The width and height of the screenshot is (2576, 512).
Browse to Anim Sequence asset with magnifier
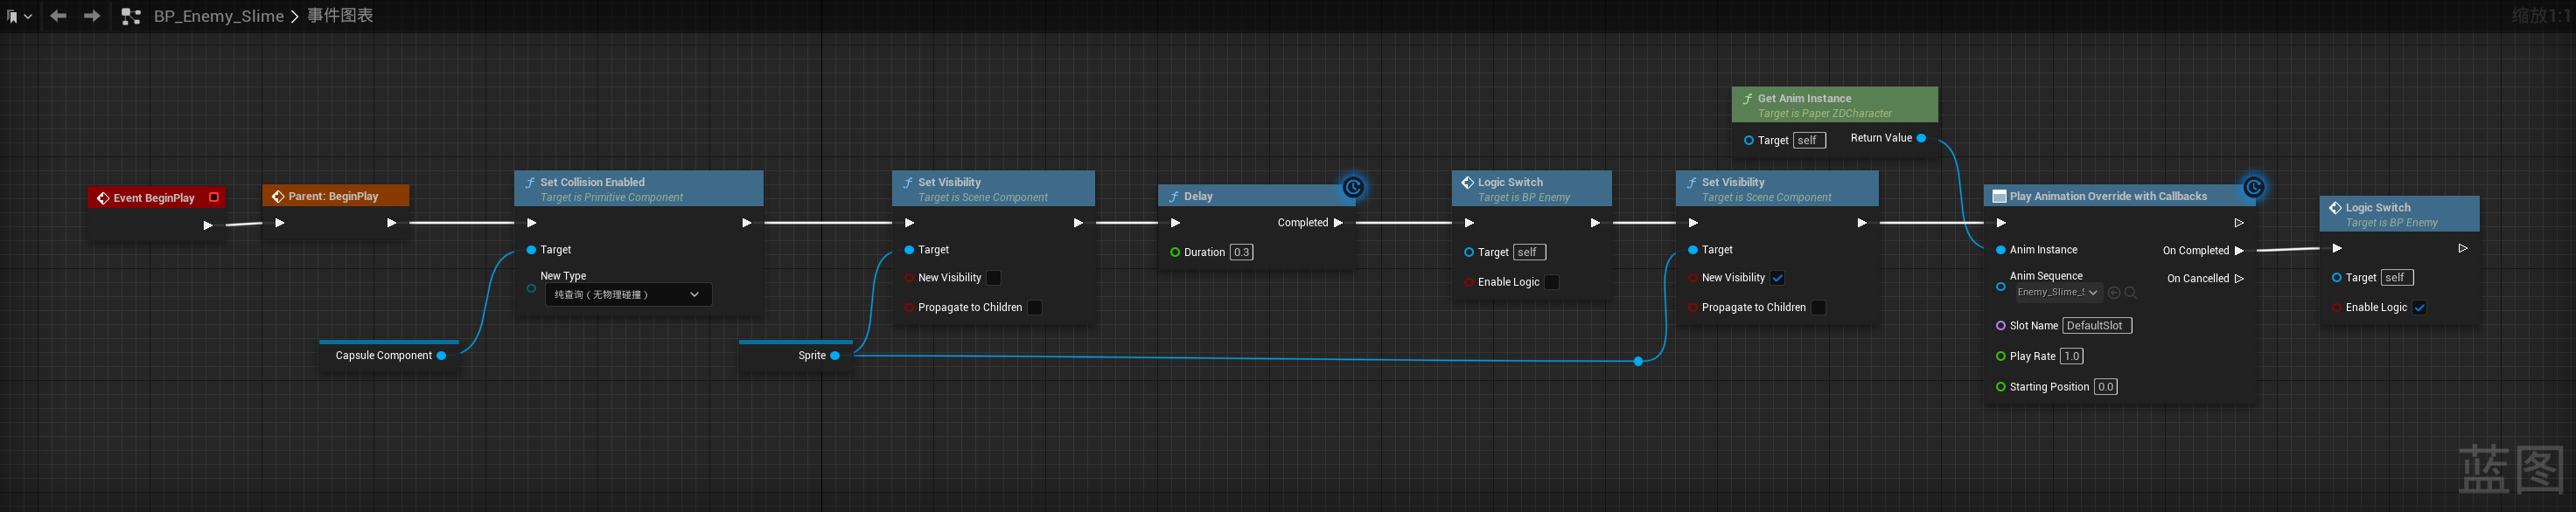tap(2130, 293)
